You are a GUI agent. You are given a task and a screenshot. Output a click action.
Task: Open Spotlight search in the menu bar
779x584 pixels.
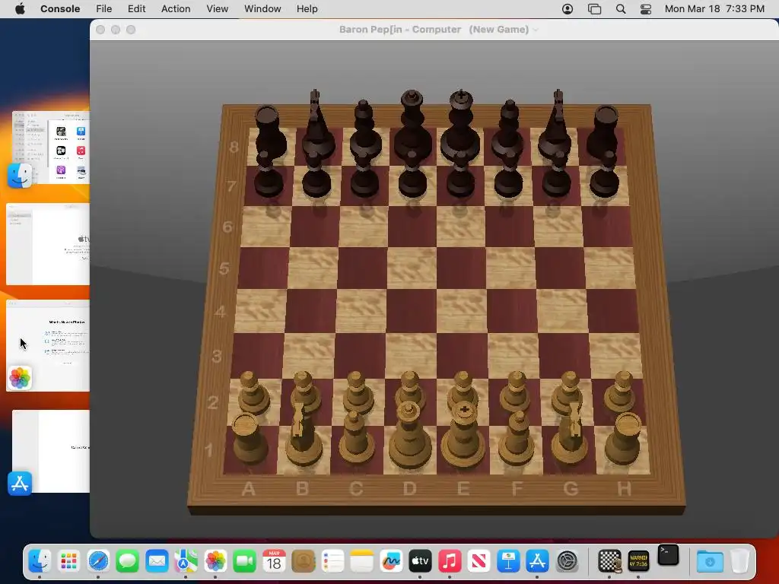point(621,9)
